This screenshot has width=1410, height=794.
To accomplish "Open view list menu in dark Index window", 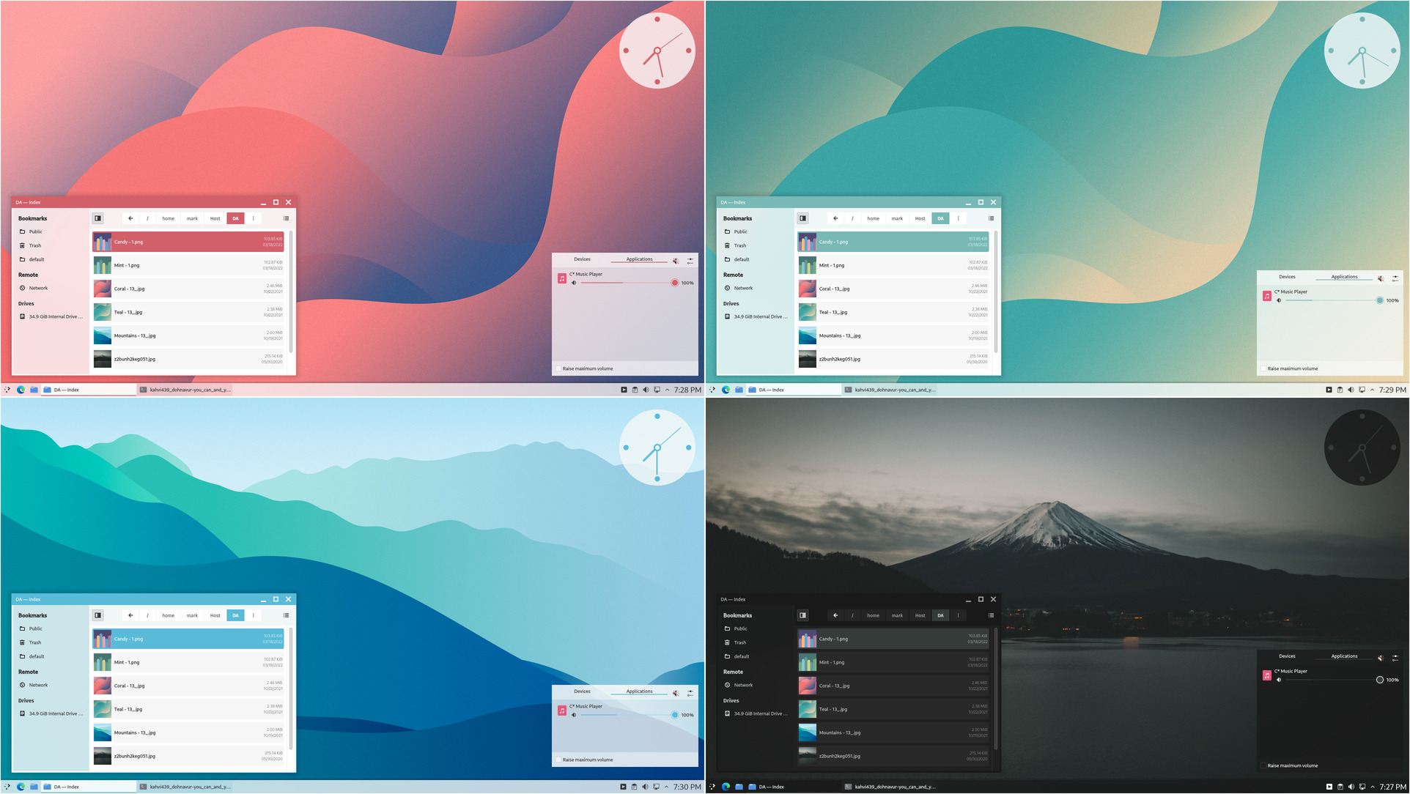I will [x=991, y=615].
